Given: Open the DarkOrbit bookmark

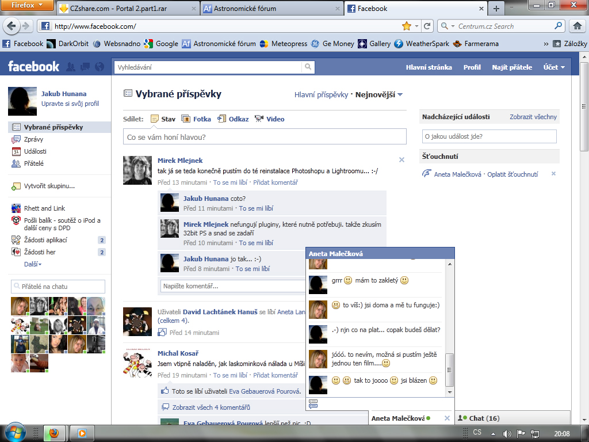Looking at the screenshot, I should pyautogui.click(x=68, y=44).
